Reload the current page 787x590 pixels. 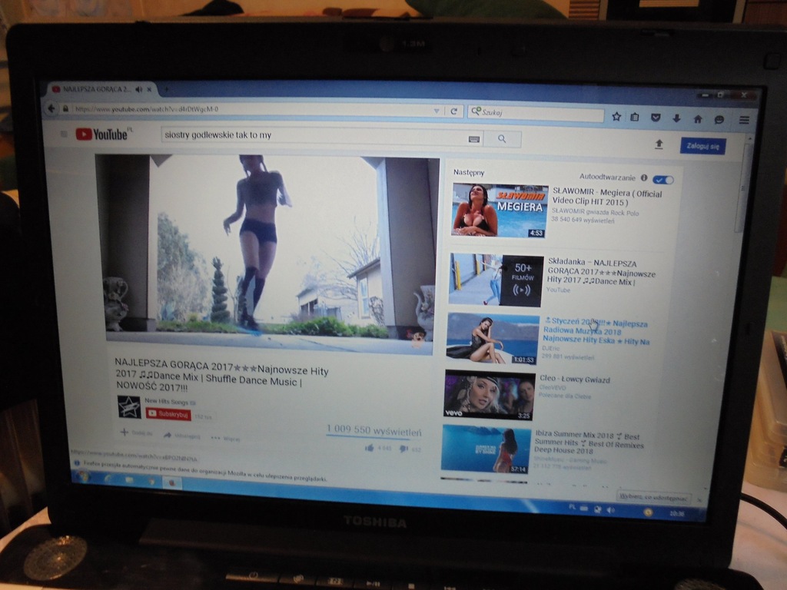coord(453,111)
